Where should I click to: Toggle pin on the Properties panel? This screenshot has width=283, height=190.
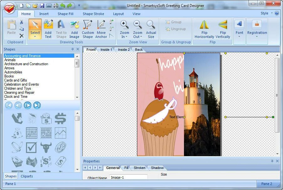pos(272,161)
